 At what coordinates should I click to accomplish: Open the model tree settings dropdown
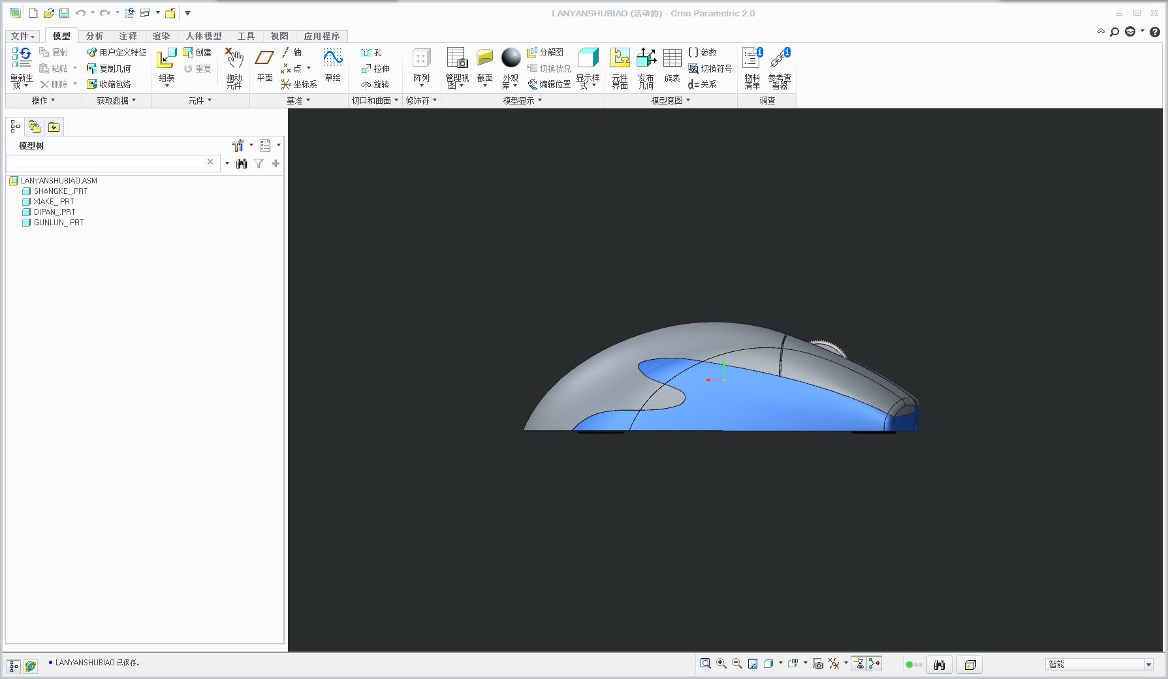click(242, 145)
